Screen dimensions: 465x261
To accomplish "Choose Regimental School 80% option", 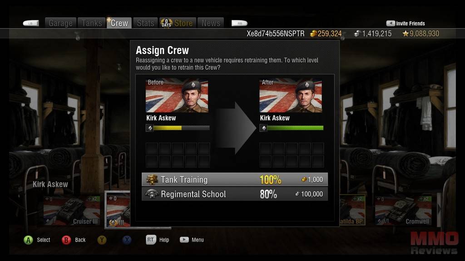I will point(235,194).
